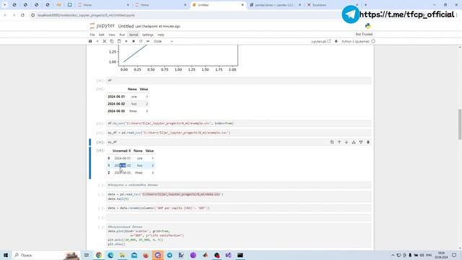Switch kernel via Python 3 (ipykernel) label
Image resolution: width=462 pixels, height=260 pixels.
tap(355, 42)
